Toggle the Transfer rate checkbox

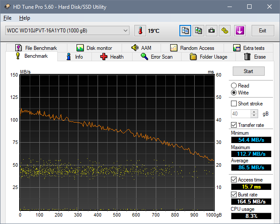[x=234, y=125]
